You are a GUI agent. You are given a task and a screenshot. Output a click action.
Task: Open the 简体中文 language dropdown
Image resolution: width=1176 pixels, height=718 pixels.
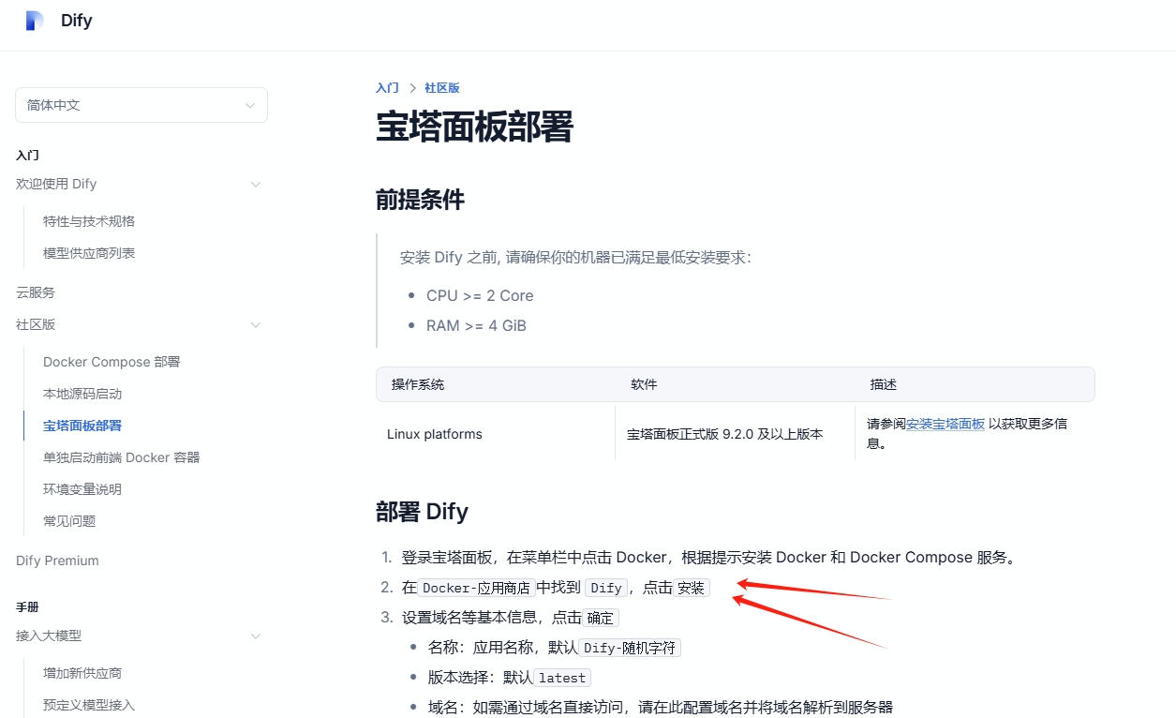coord(141,105)
